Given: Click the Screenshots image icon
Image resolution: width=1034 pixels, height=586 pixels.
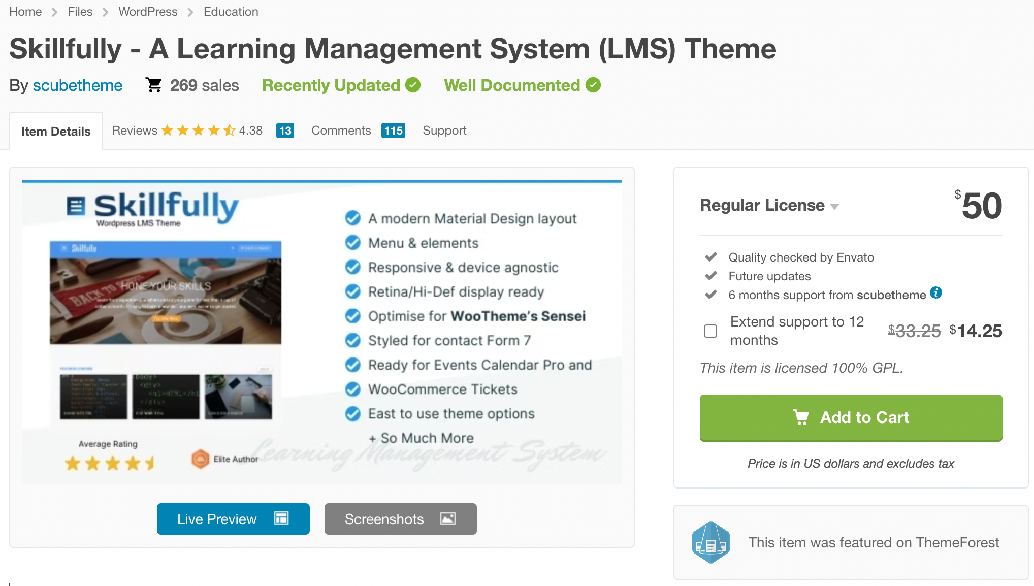Looking at the screenshot, I should (x=447, y=518).
